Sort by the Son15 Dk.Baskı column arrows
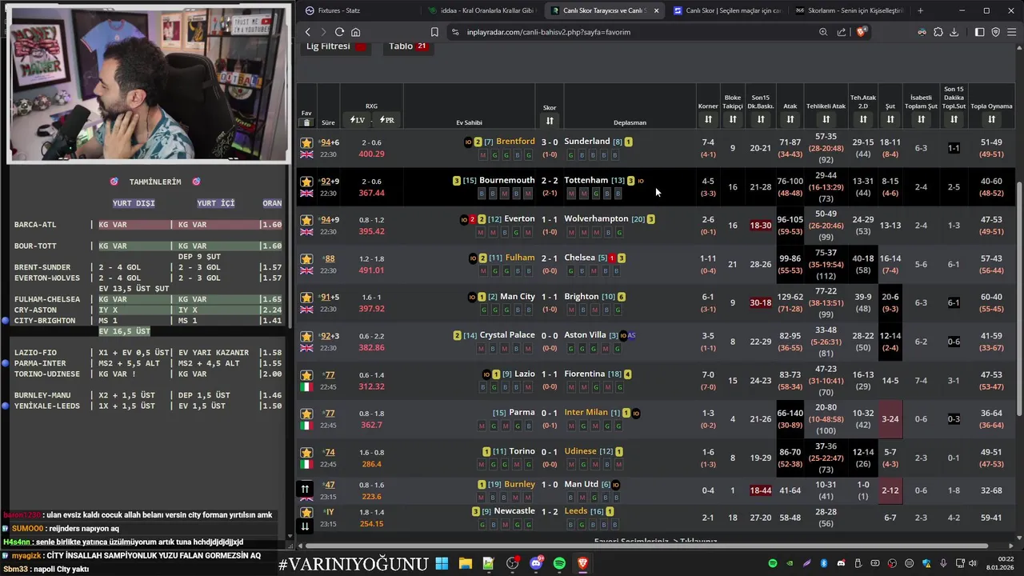 coord(761,119)
